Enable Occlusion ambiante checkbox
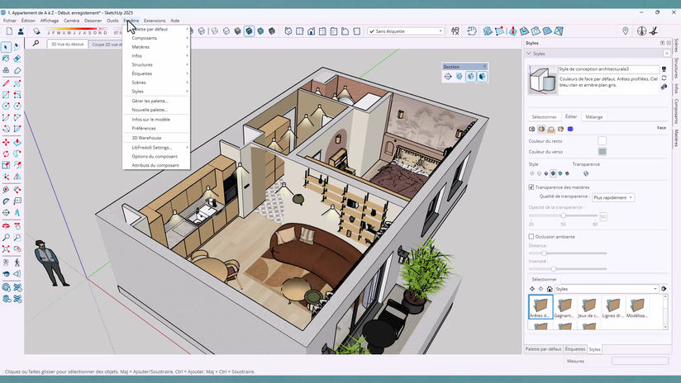Screen dimensions: 681x383 [531, 237]
